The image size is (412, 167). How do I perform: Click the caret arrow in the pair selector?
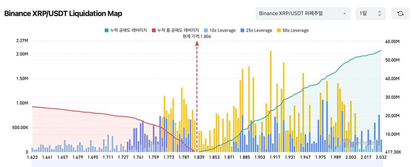click(x=344, y=14)
